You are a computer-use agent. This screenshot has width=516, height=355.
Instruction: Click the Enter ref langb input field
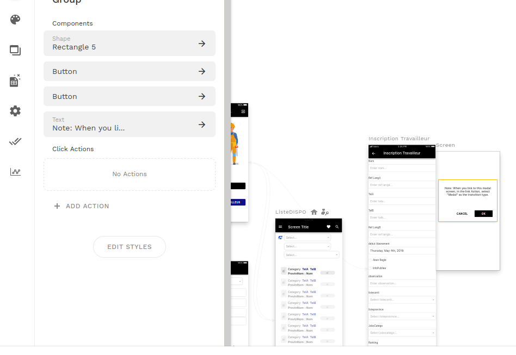coord(402,234)
